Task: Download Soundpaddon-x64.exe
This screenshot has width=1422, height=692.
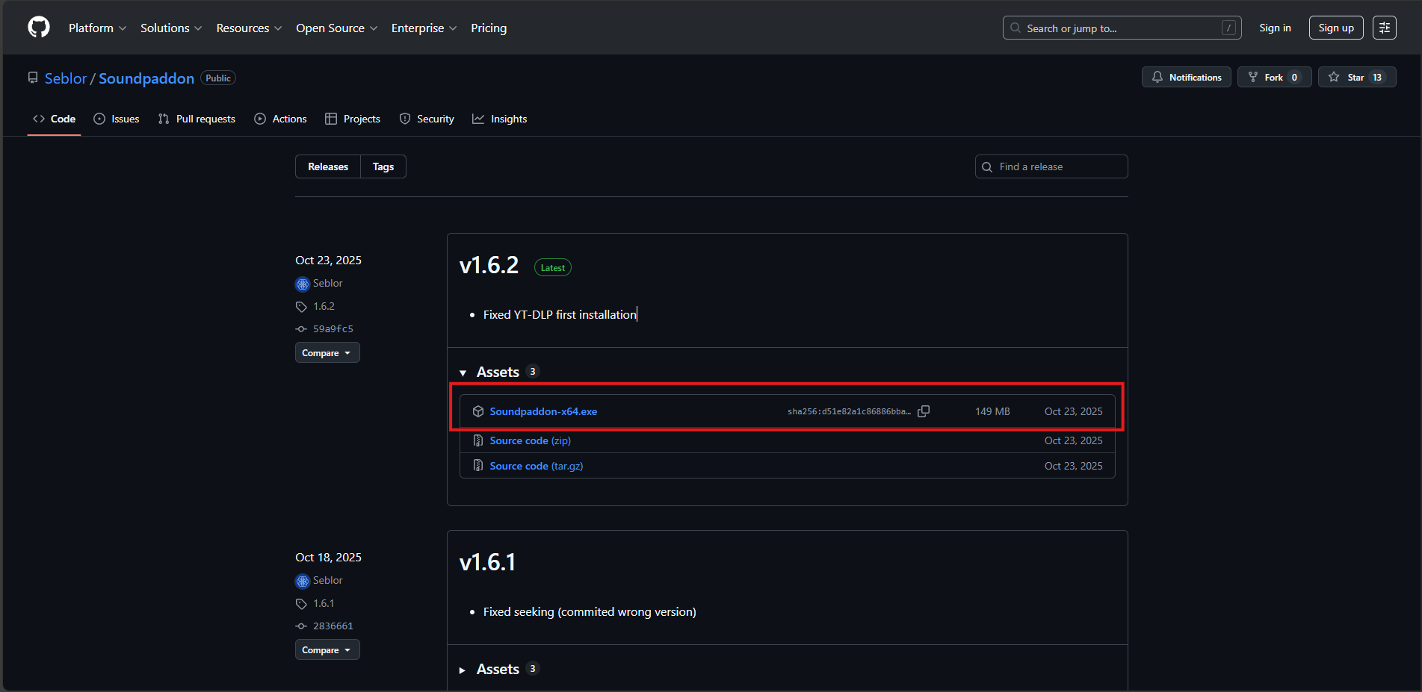Action: [x=543, y=411]
